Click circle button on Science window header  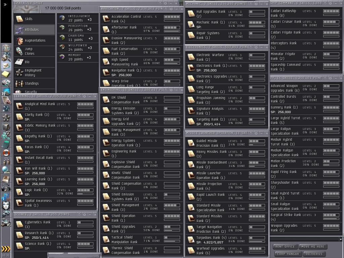click(84, 214)
